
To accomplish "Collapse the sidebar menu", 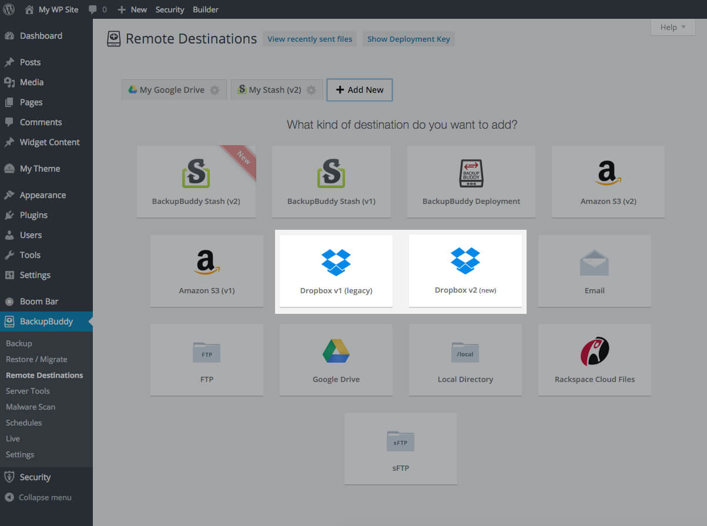I will (x=38, y=497).
